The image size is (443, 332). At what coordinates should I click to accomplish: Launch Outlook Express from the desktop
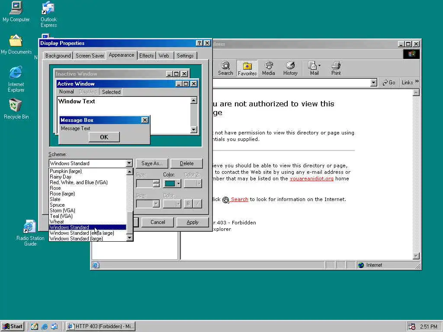(48, 14)
